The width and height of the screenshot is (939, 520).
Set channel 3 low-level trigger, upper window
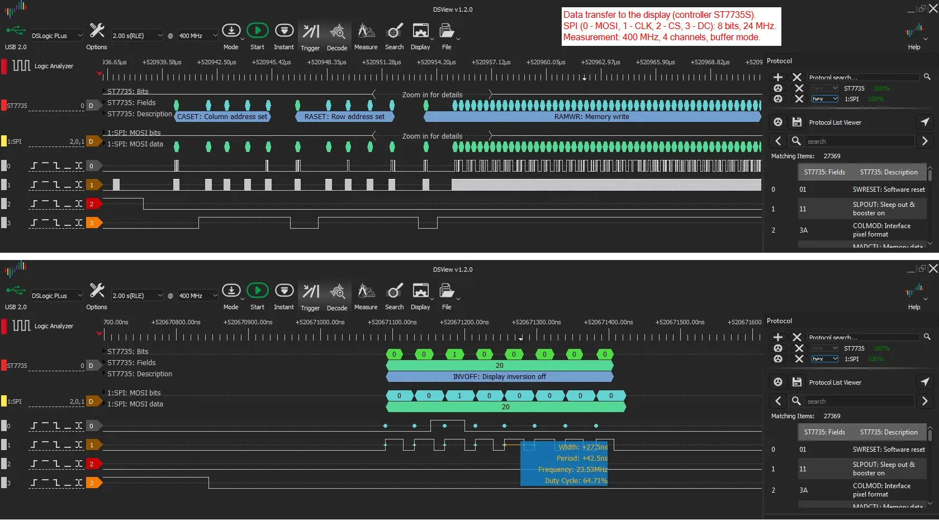tap(67, 223)
